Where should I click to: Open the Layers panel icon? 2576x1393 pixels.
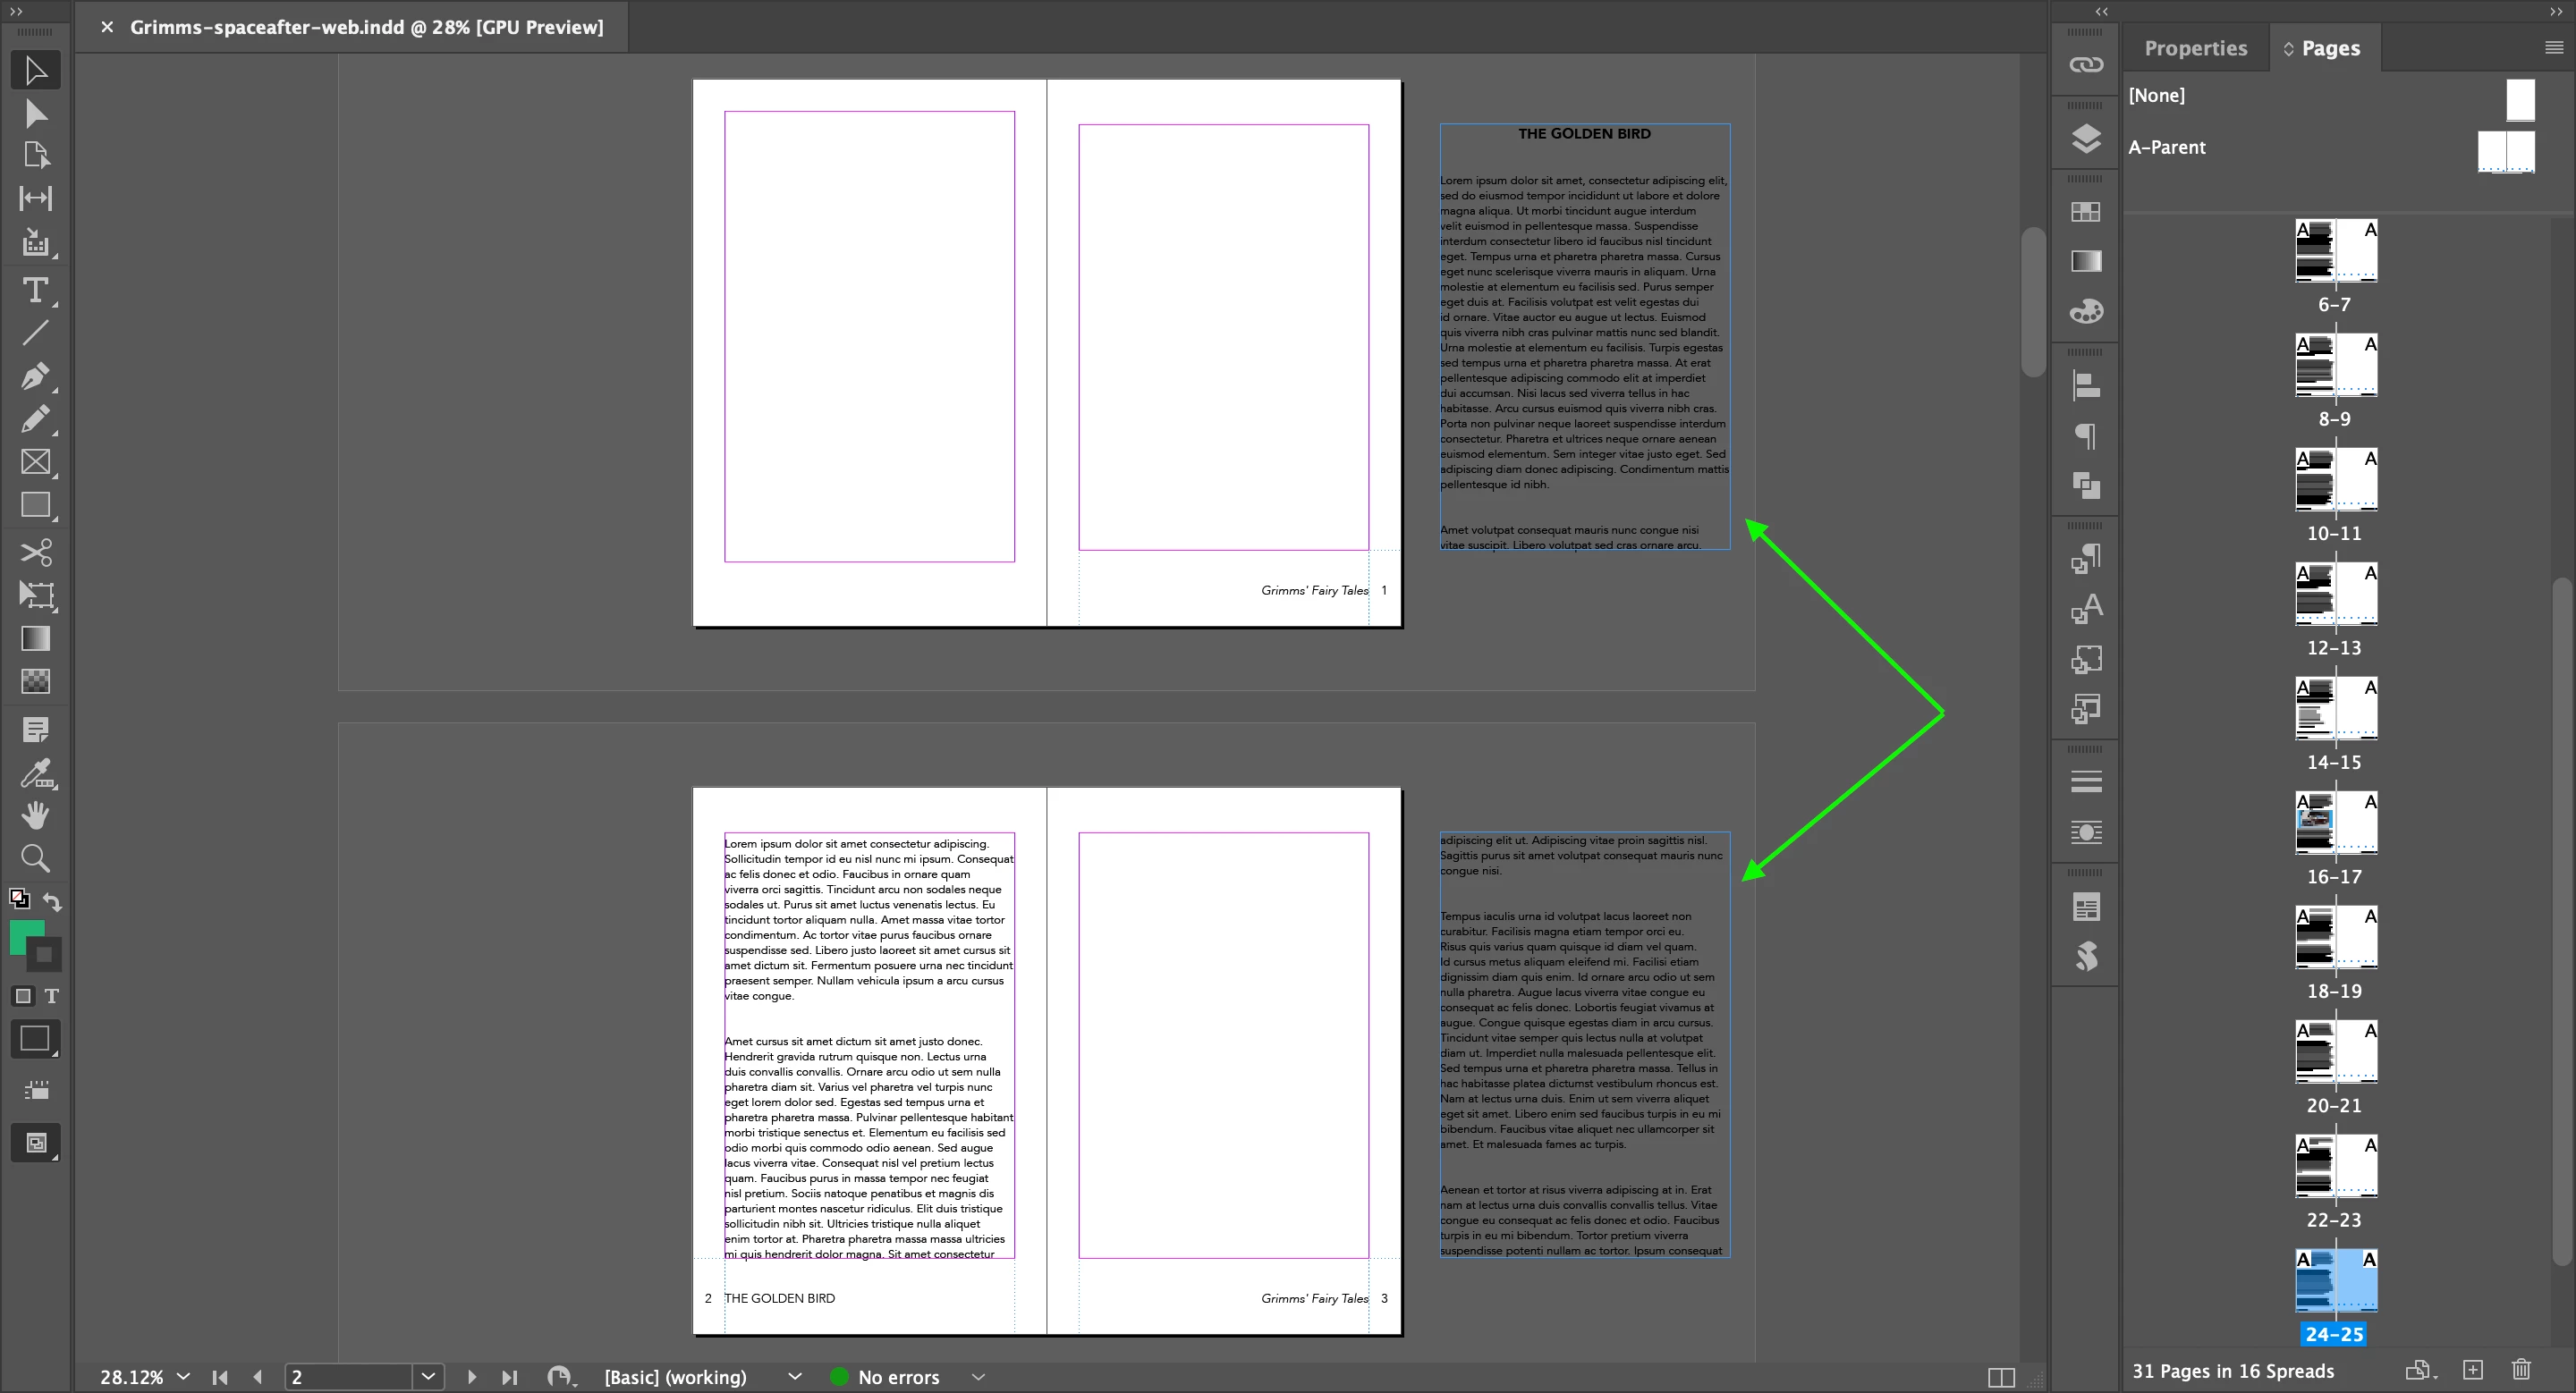coord(2085,138)
